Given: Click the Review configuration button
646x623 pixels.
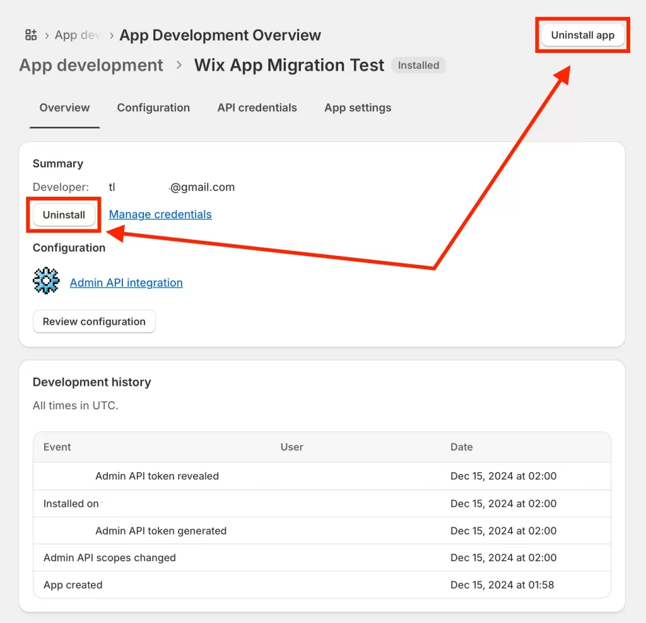Looking at the screenshot, I should (93, 322).
